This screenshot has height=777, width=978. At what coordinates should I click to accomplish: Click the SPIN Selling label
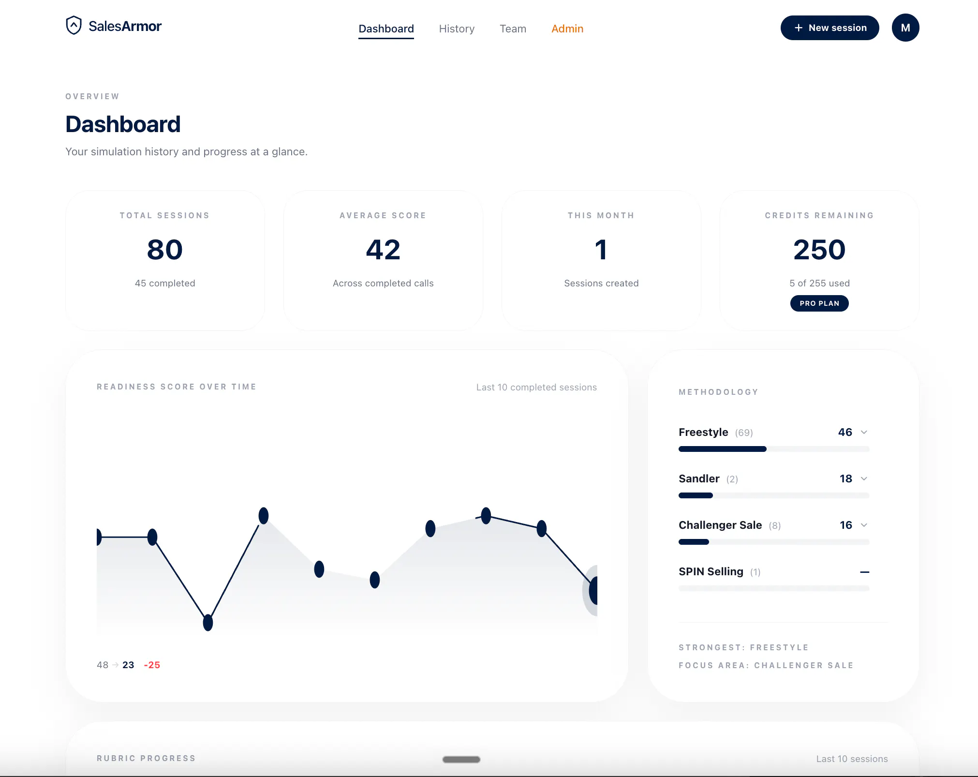(x=711, y=571)
